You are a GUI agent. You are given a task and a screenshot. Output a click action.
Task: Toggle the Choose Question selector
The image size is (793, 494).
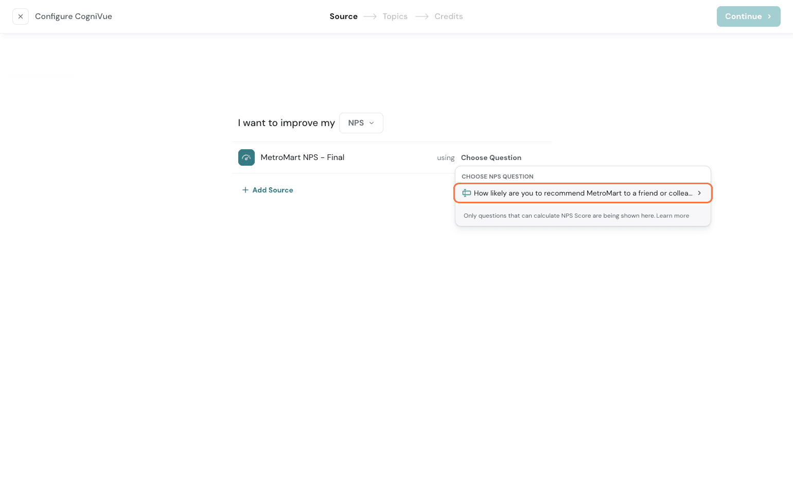(x=491, y=158)
